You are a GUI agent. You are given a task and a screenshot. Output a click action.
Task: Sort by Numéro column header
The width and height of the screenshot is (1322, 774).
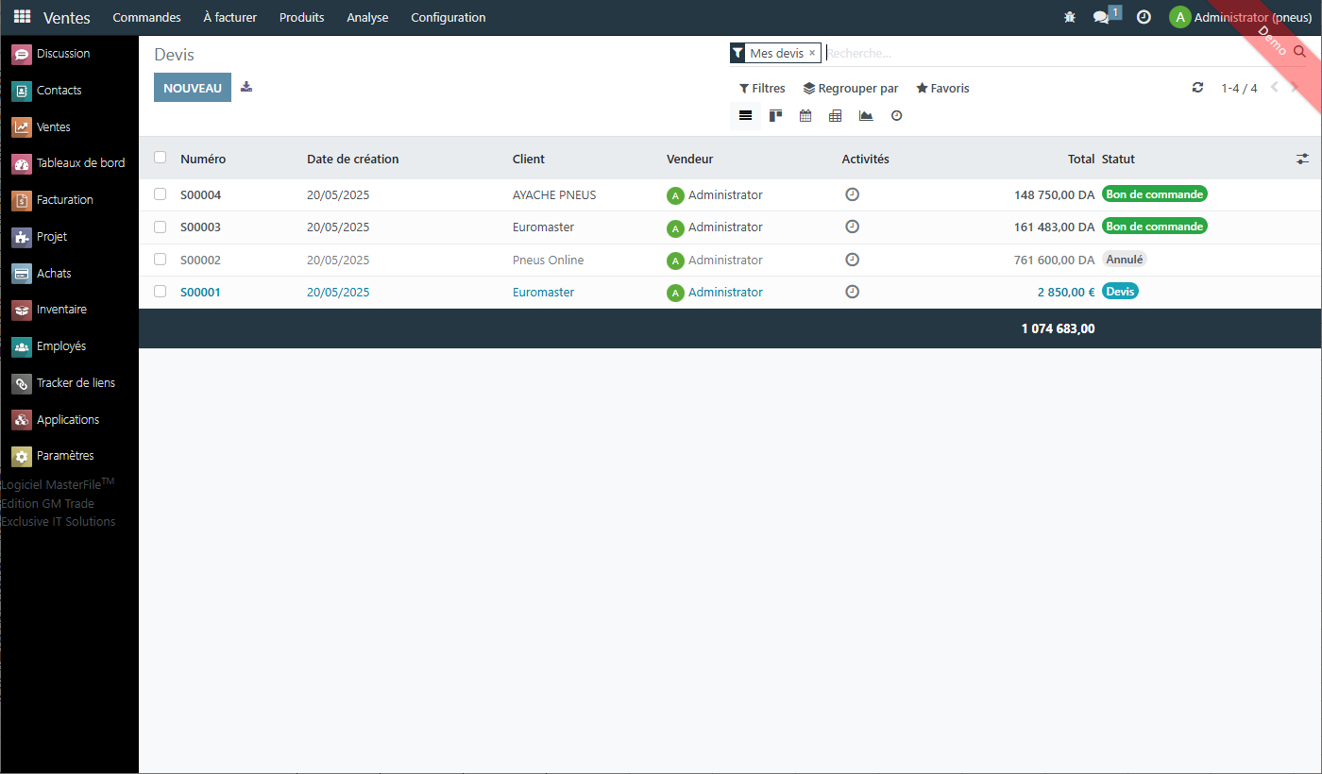click(203, 159)
